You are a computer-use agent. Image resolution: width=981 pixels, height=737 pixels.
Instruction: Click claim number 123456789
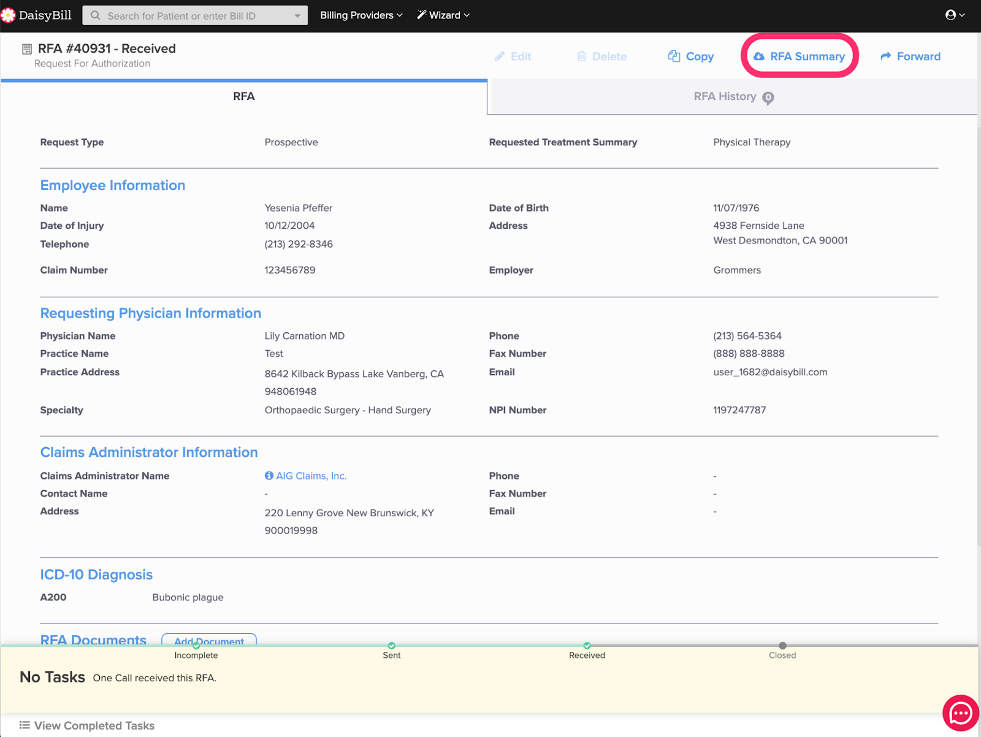(x=290, y=270)
